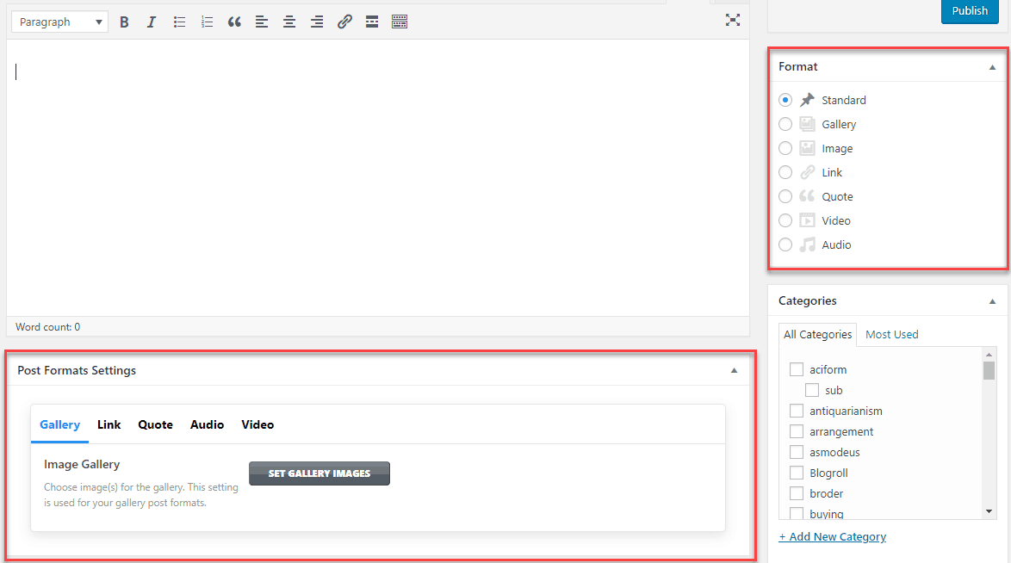Click the insert link icon
This screenshot has height=563, width=1011.
[344, 22]
